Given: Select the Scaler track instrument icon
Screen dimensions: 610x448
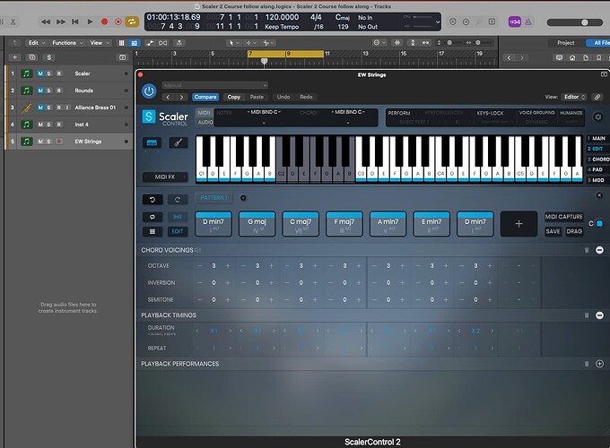Looking at the screenshot, I should click(26, 73).
